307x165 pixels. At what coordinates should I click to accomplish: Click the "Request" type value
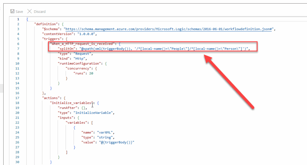tap(82, 54)
